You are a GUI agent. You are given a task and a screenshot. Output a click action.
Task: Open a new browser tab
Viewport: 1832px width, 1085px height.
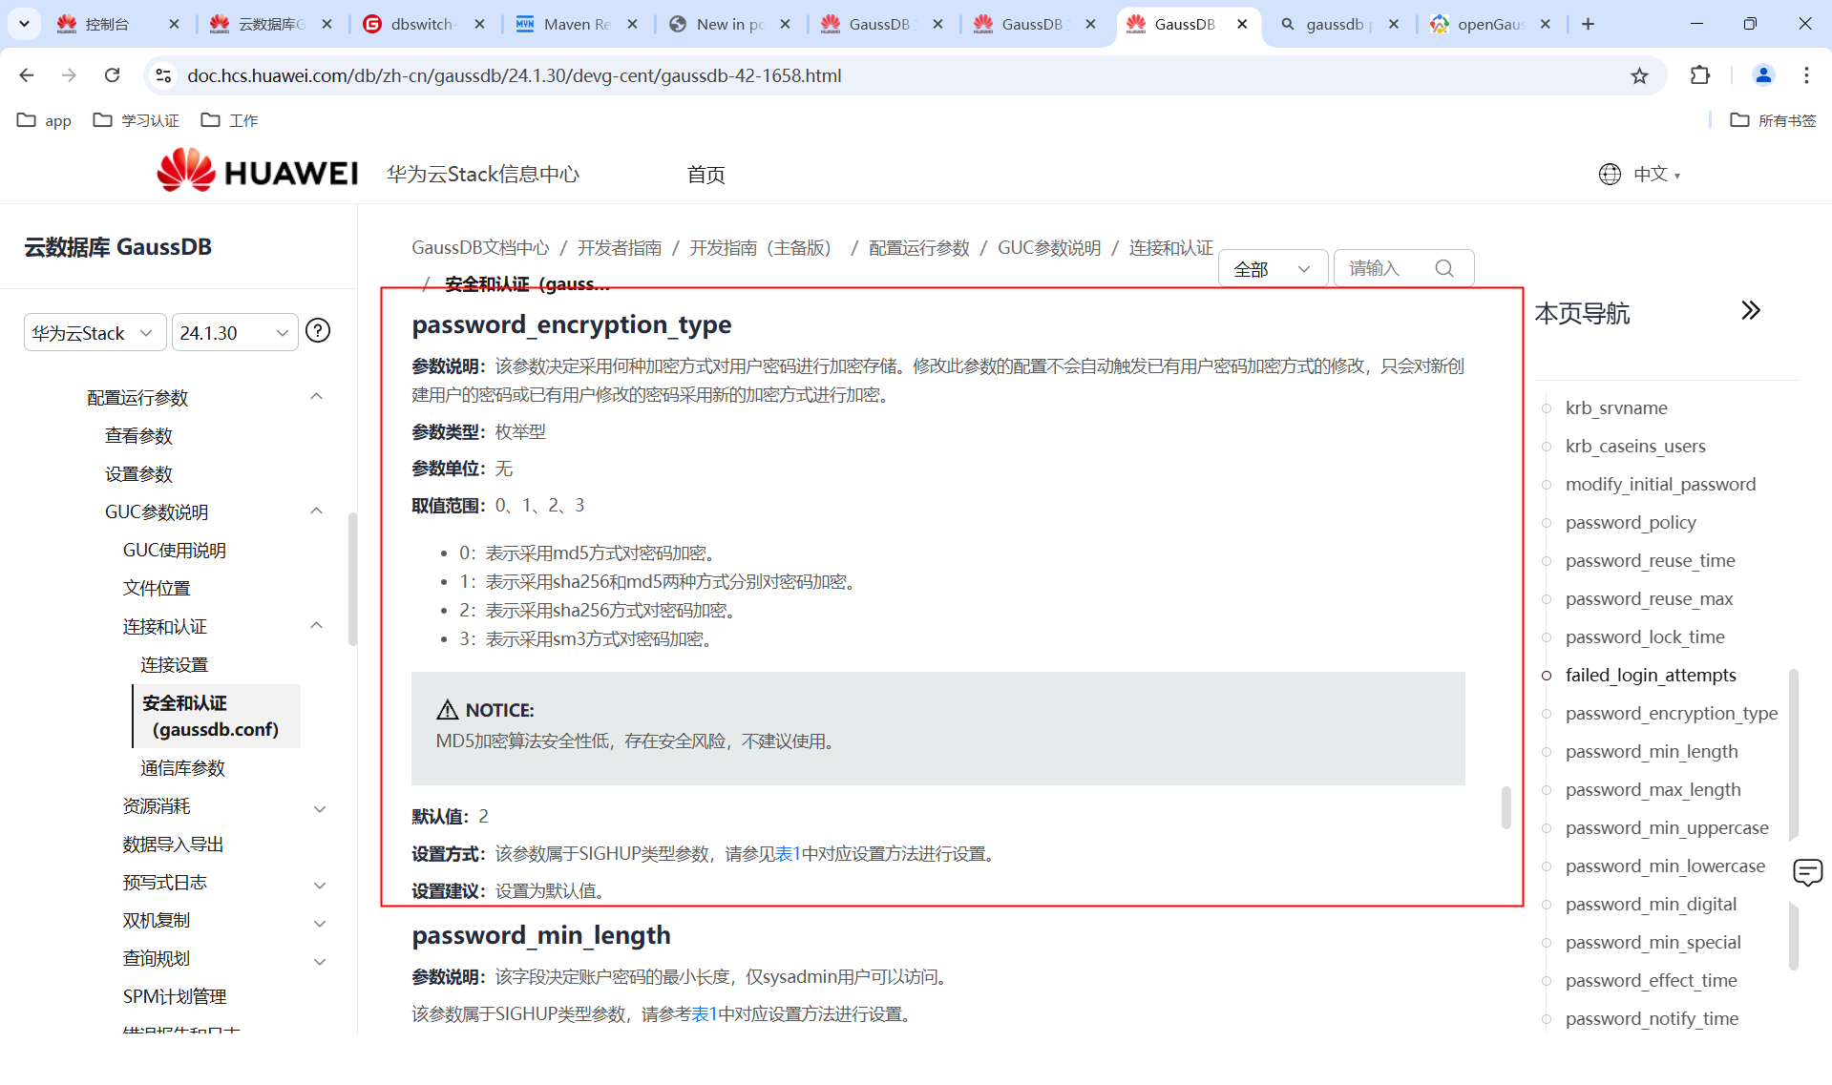[1588, 24]
